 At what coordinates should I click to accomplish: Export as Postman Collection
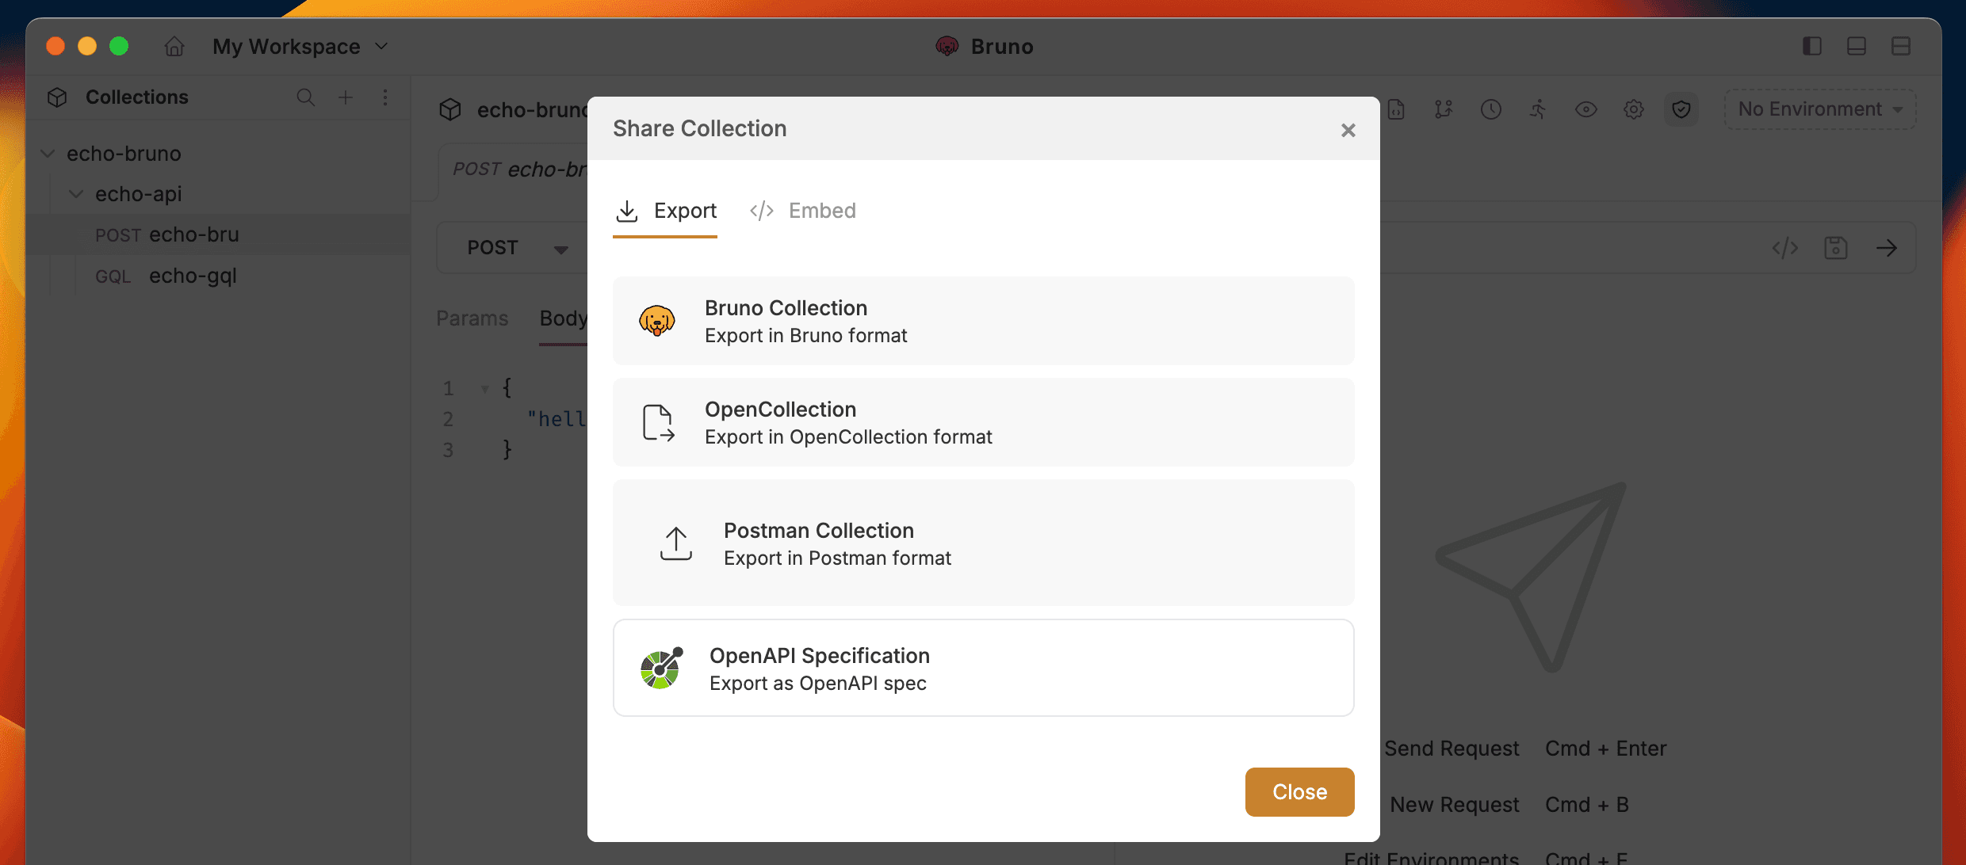(983, 543)
